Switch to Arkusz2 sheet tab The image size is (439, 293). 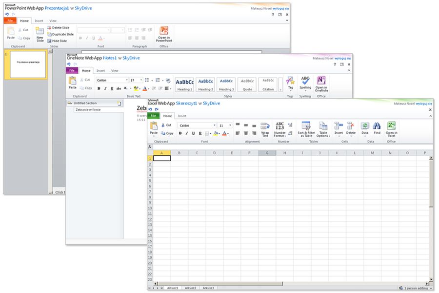pyautogui.click(x=190, y=288)
